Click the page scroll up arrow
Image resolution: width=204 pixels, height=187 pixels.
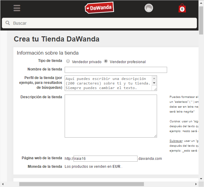pos(201,3)
